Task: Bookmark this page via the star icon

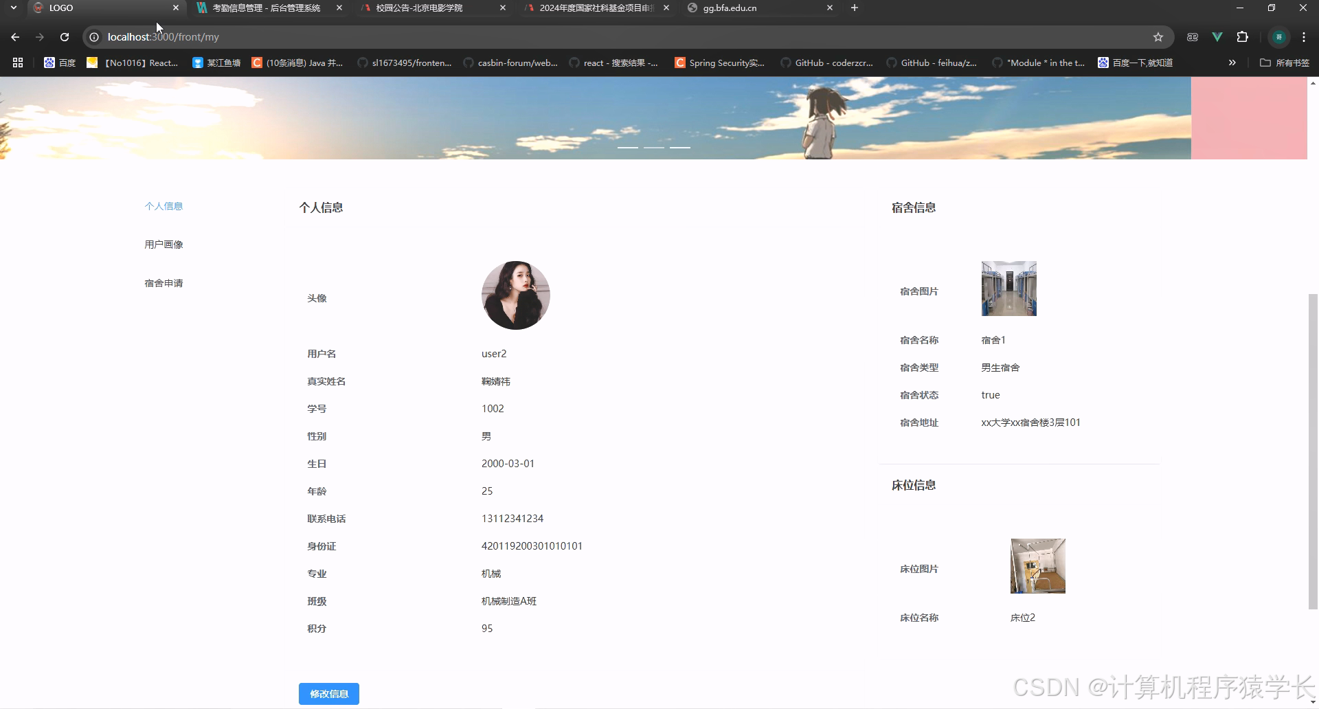Action: 1159,36
